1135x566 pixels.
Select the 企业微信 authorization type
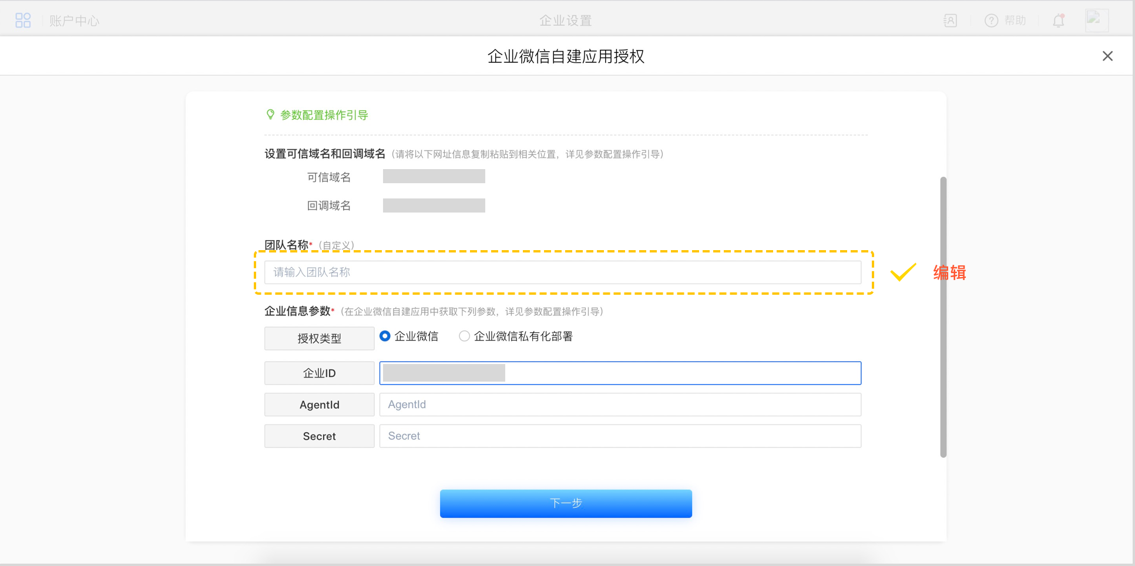[385, 336]
